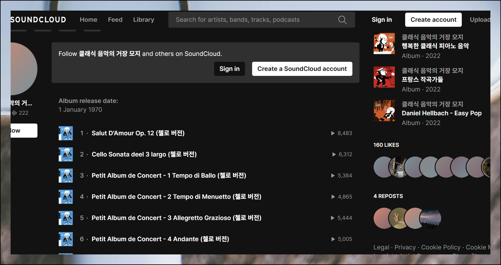Viewport: 501px width, 265px height.
Task: Open the first pink reposter avatar
Action: point(382,218)
